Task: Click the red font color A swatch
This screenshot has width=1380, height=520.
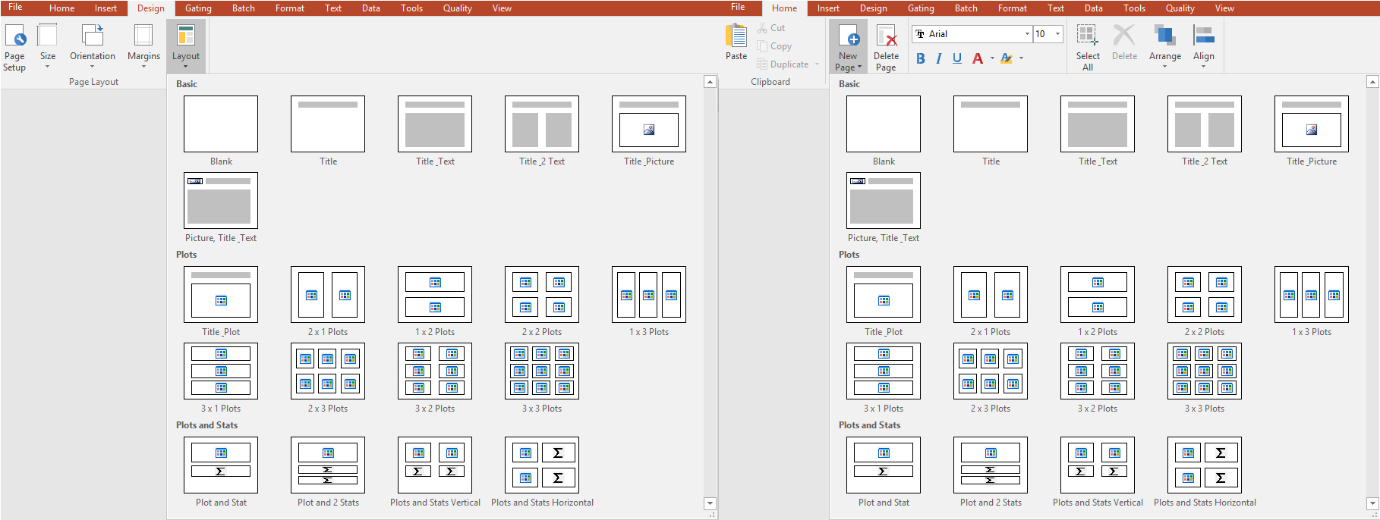Action: tap(978, 58)
